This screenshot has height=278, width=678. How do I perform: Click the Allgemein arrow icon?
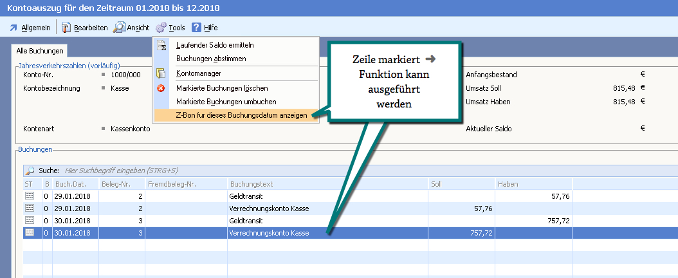point(13,28)
